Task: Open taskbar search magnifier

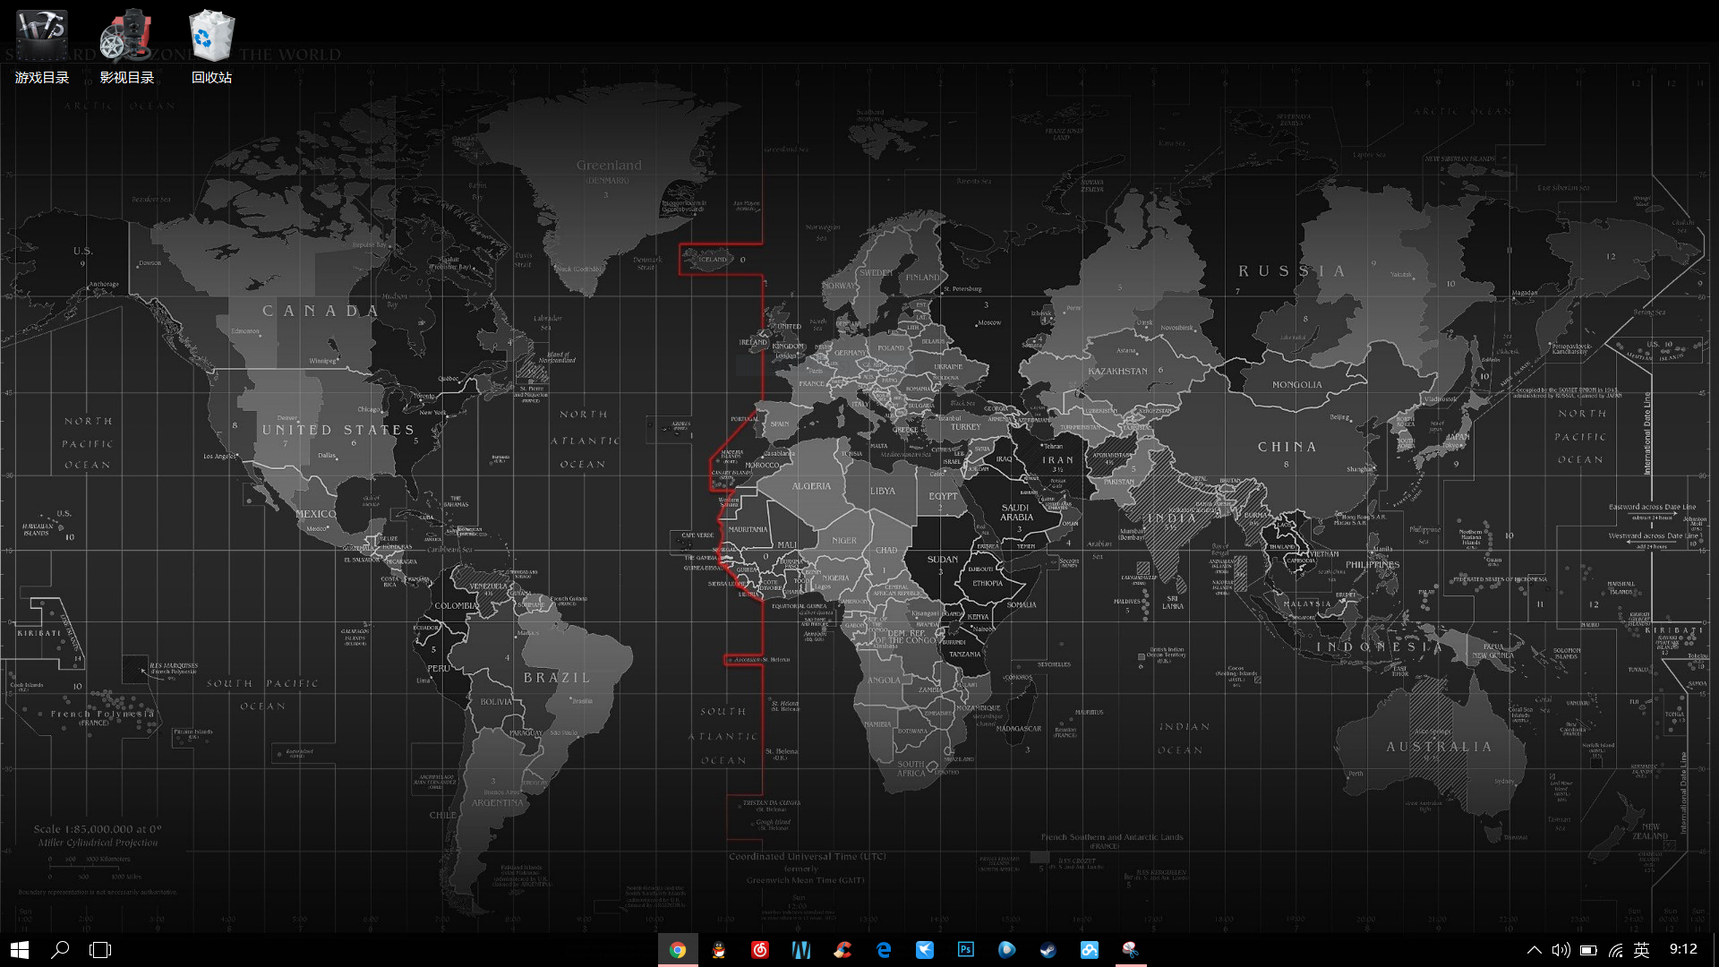Action: point(60,950)
